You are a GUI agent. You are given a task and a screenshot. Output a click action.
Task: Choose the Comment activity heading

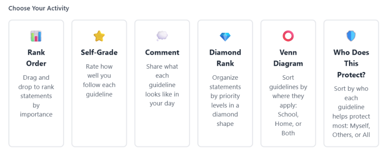(x=162, y=53)
